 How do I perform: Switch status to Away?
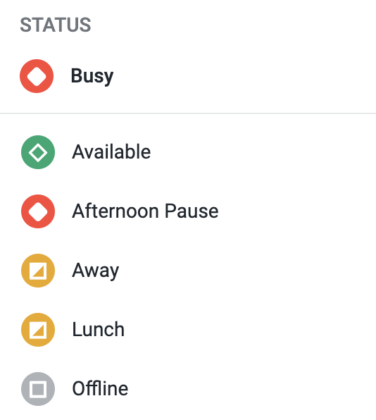click(x=188, y=271)
